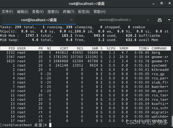Viewport: 173px width, 128px height.
Task: Click the ksoftir+ process name
Action: click(x=160, y=104)
